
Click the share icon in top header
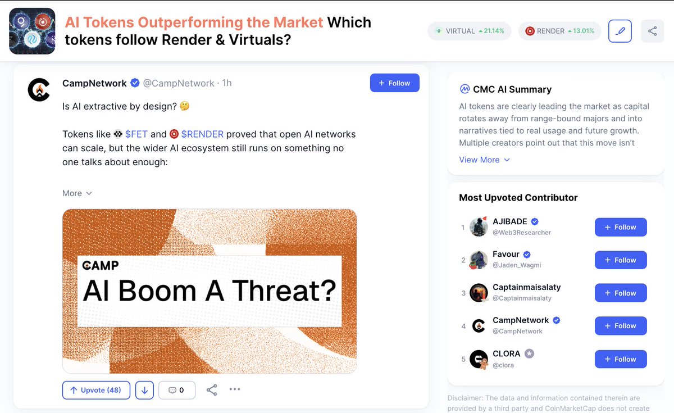point(652,31)
